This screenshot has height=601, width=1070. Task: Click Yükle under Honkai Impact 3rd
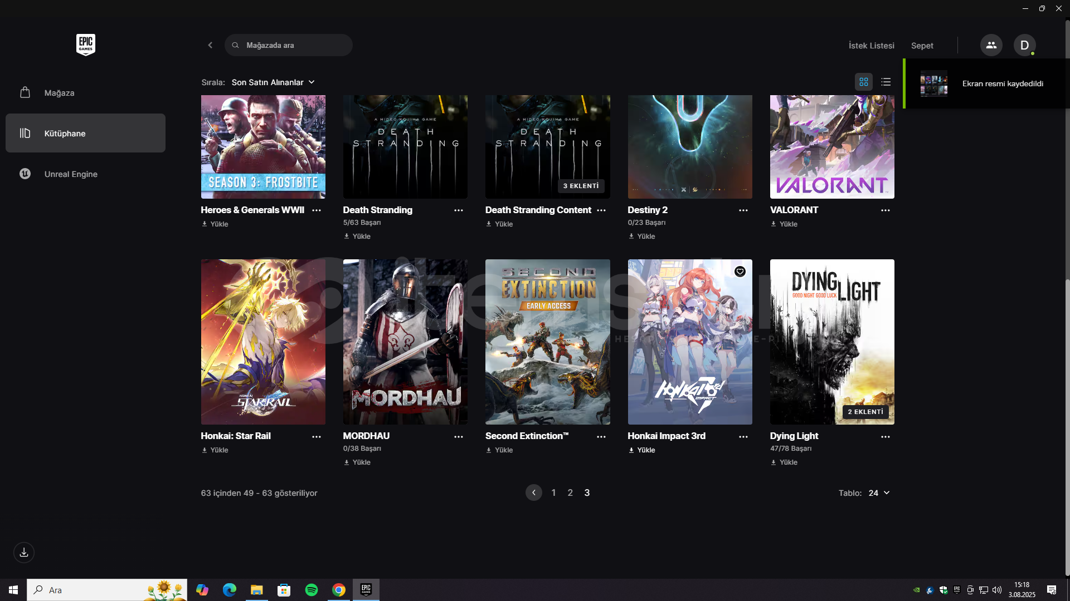pyautogui.click(x=642, y=450)
